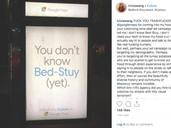The image size is (171, 128).
Task: Click the Google Maps header banner in the photo
Action: (x=57, y=10)
